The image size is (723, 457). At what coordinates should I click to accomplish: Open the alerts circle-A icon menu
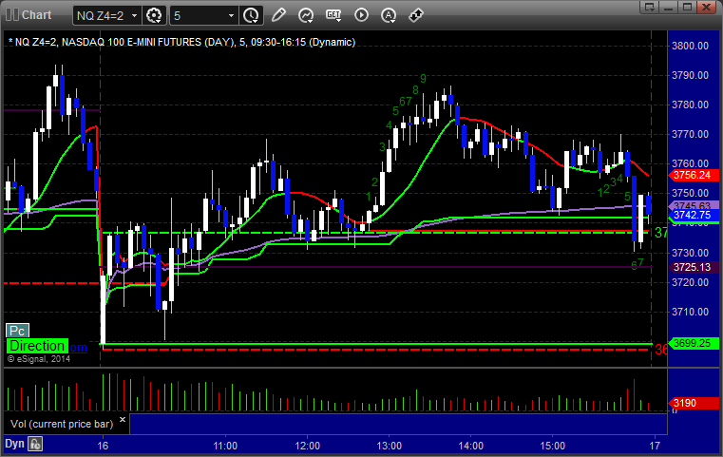(389, 15)
